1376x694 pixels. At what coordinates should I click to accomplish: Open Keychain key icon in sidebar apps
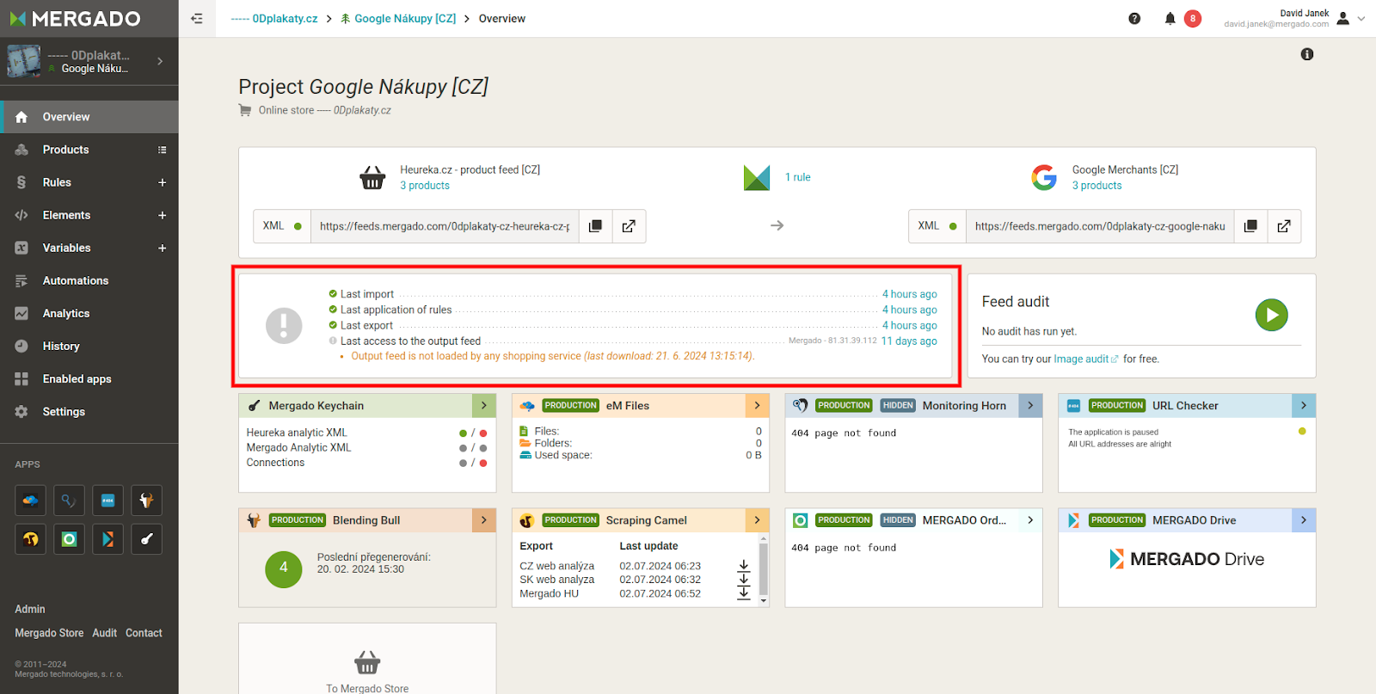146,539
